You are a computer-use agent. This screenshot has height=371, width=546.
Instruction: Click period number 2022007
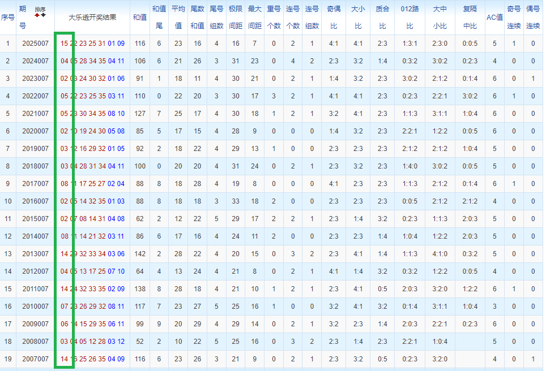[x=35, y=96]
